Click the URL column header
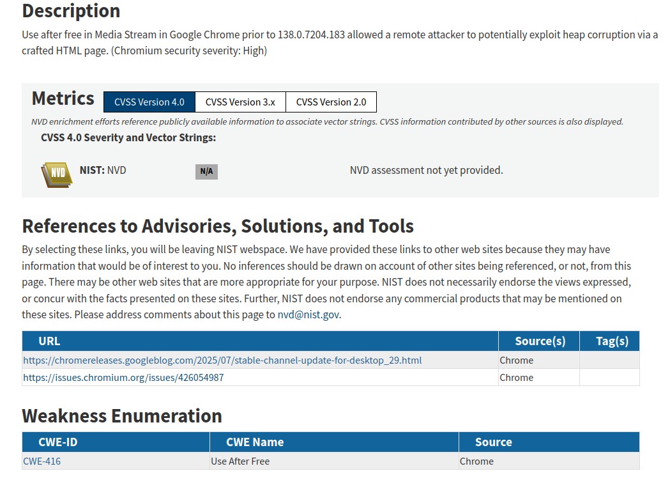Screen dimensions: 670x480 tap(260, 341)
